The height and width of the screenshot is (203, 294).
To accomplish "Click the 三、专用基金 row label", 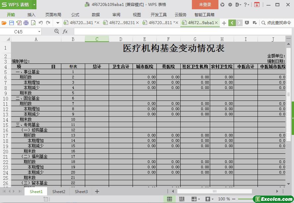I will (28, 125).
